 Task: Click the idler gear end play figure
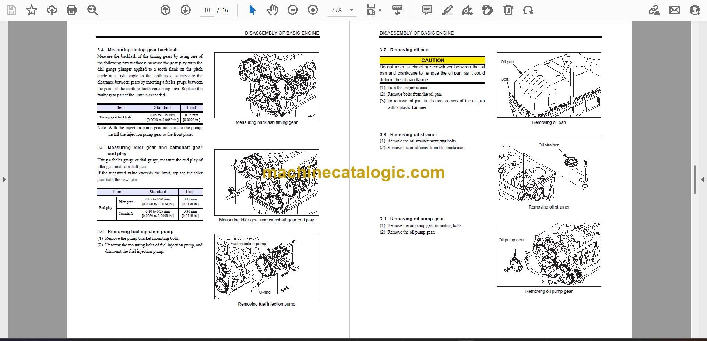(x=267, y=182)
